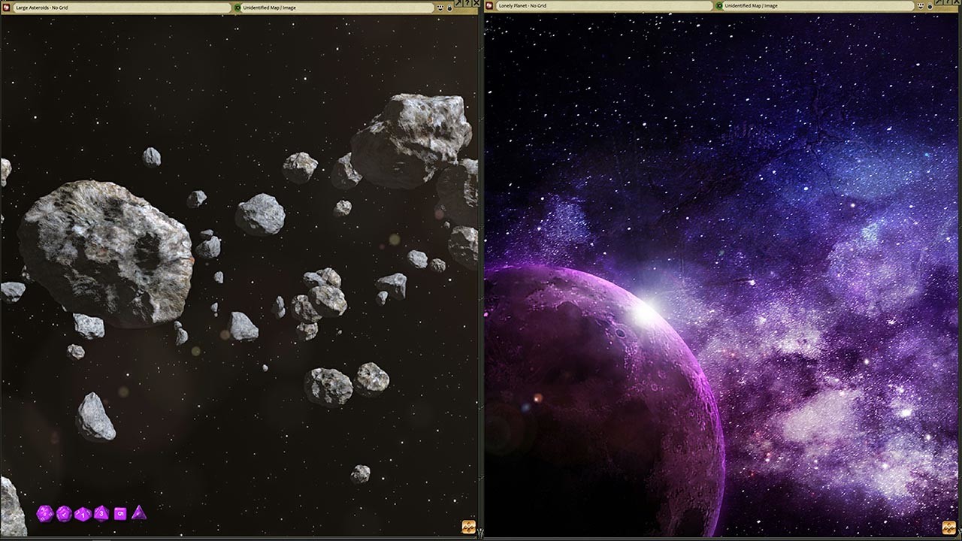Pick the purple d8 die
This screenshot has height=541, width=962.
click(101, 514)
